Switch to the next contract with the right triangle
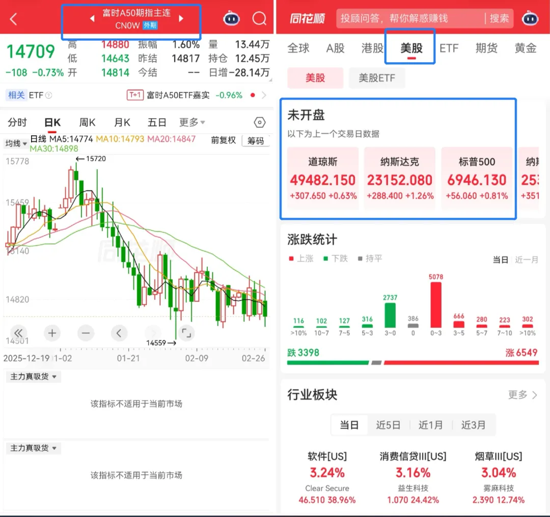The width and height of the screenshot is (550, 517). click(181, 18)
